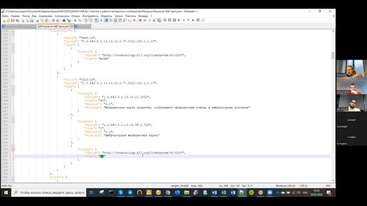Toggle INS mode in status bar

pyautogui.click(x=328, y=186)
